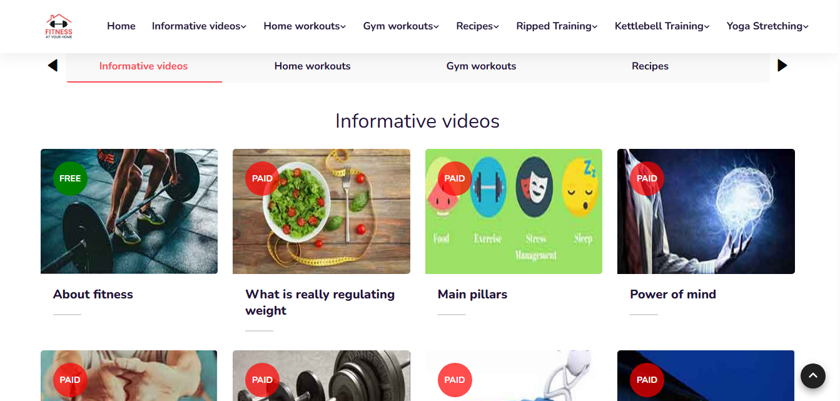Image resolution: width=840 pixels, height=401 pixels.
Task: Click the scroll-to-top arrow button
Action: point(813,376)
